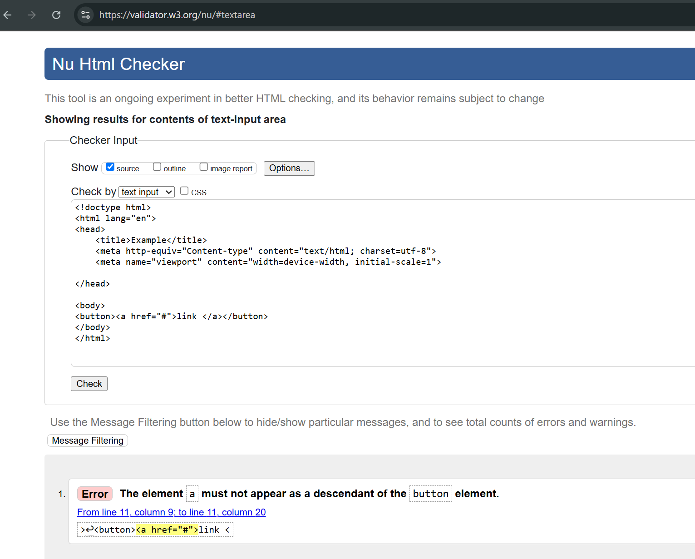The height and width of the screenshot is (559, 695).
Task: Select the URL validator.w3.org/nu/#textarea in address bar
Action: tap(177, 15)
